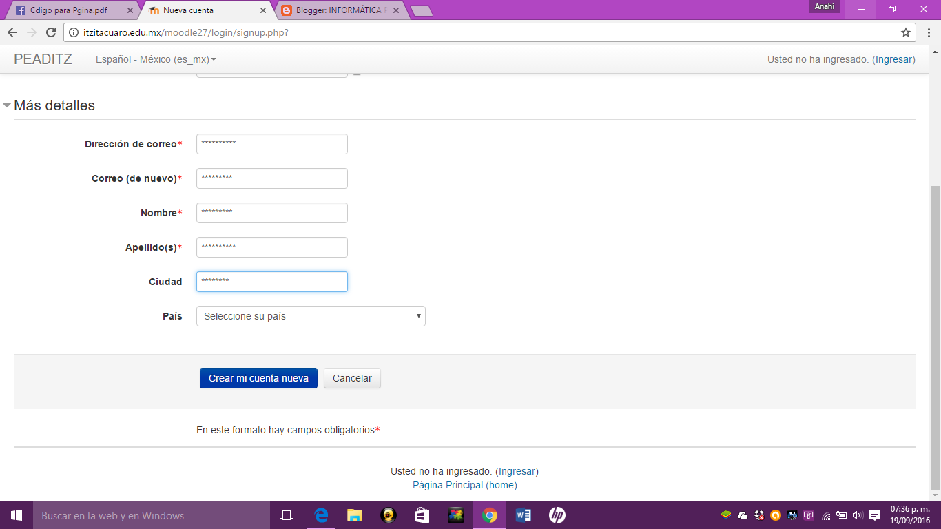Open the 'Seleccione su país' dropdown
The height and width of the screenshot is (529, 941).
[x=311, y=316]
